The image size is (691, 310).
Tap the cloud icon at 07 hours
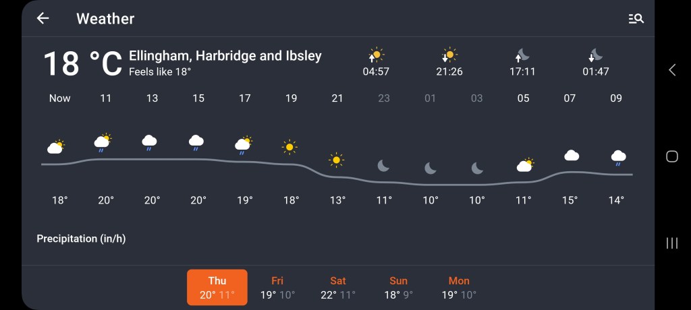[x=571, y=156]
